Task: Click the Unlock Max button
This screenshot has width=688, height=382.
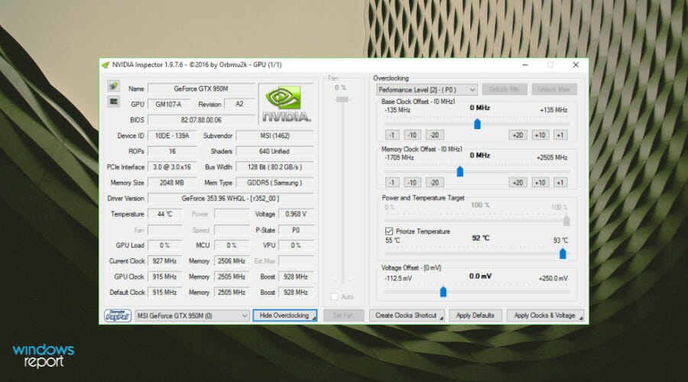Action: point(554,89)
